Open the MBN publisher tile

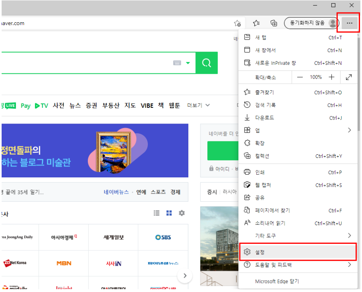(64, 263)
